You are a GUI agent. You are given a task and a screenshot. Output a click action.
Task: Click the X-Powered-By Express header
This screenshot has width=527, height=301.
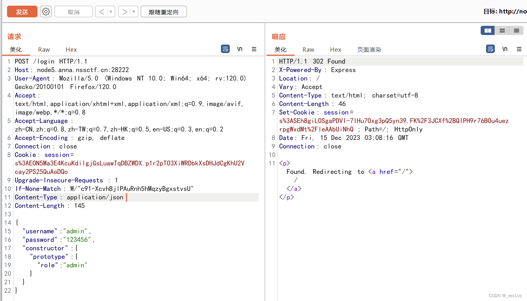click(x=317, y=70)
